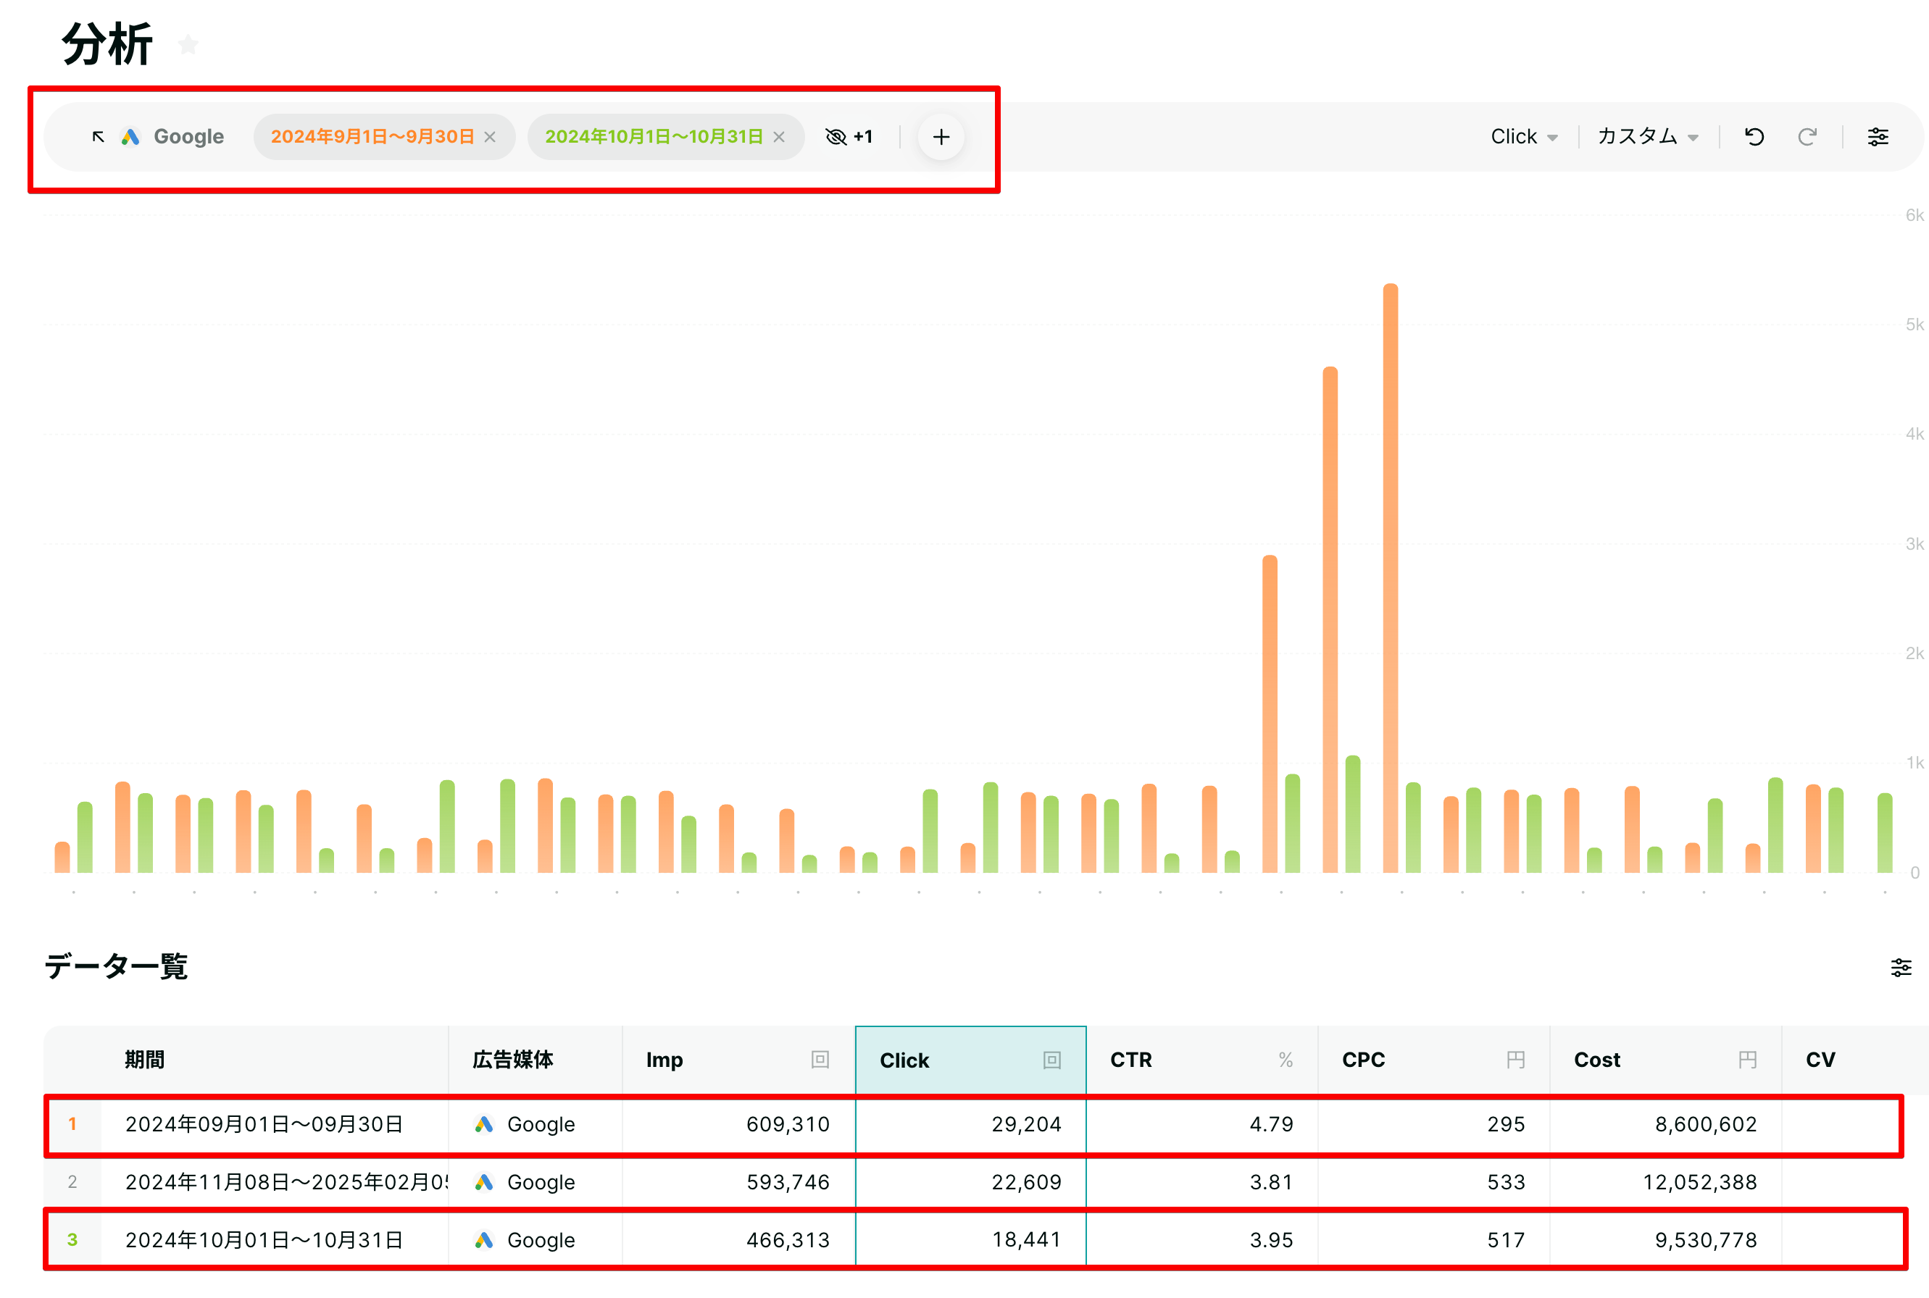This screenshot has width=1929, height=1298.
Task: Click the redo icon in chart toolbar
Action: click(1807, 137)
